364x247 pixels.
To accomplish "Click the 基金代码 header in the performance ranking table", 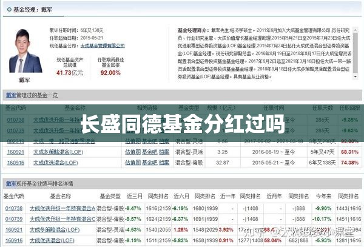I will coord(14,196).
